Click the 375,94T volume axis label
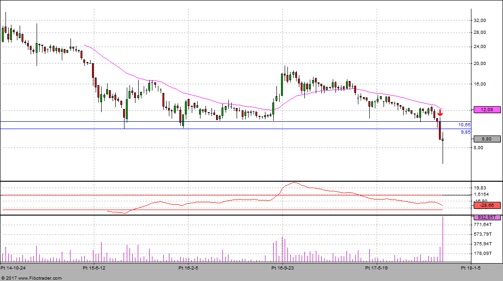The height and width of the screenshot is (281, 503). coord(483,244)
